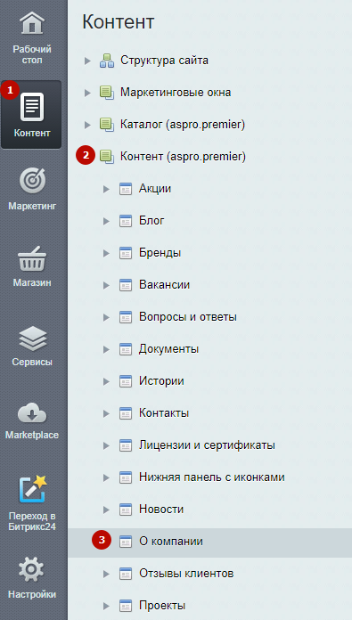The image size is (352, 620).
Task: Expand the Каталог (aspro.premier) arrow
Action: pos(87,125)
